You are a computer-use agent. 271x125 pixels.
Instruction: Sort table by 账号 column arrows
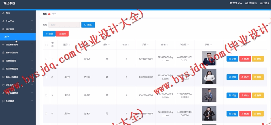tap(69, 45)
